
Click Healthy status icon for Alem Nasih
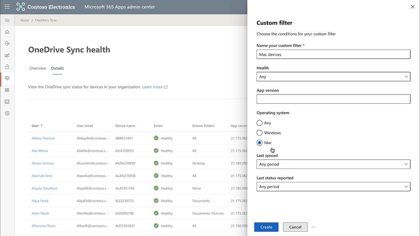pyautogui.click(x=156, y=213)
